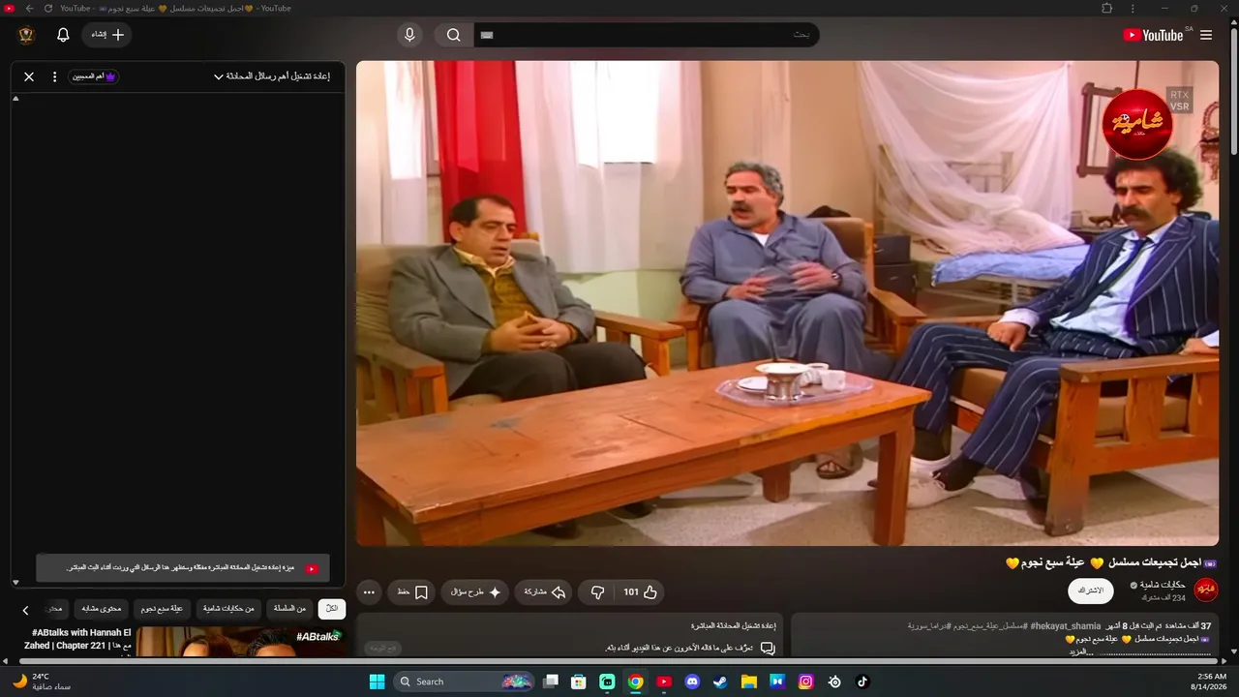The image size is (1239, 697).
Task: Open the حكايات شامية channel name link
Action: tap(1163, 585)
